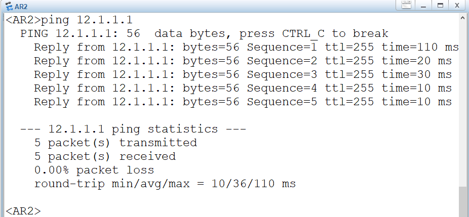This screenshot has width=469, height=217.
Task: Minimize the AR2 terminal window
Action: (423, 6)
